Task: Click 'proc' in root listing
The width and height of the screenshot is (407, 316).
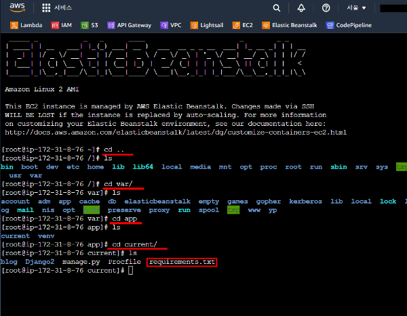Action: [269, 167]
